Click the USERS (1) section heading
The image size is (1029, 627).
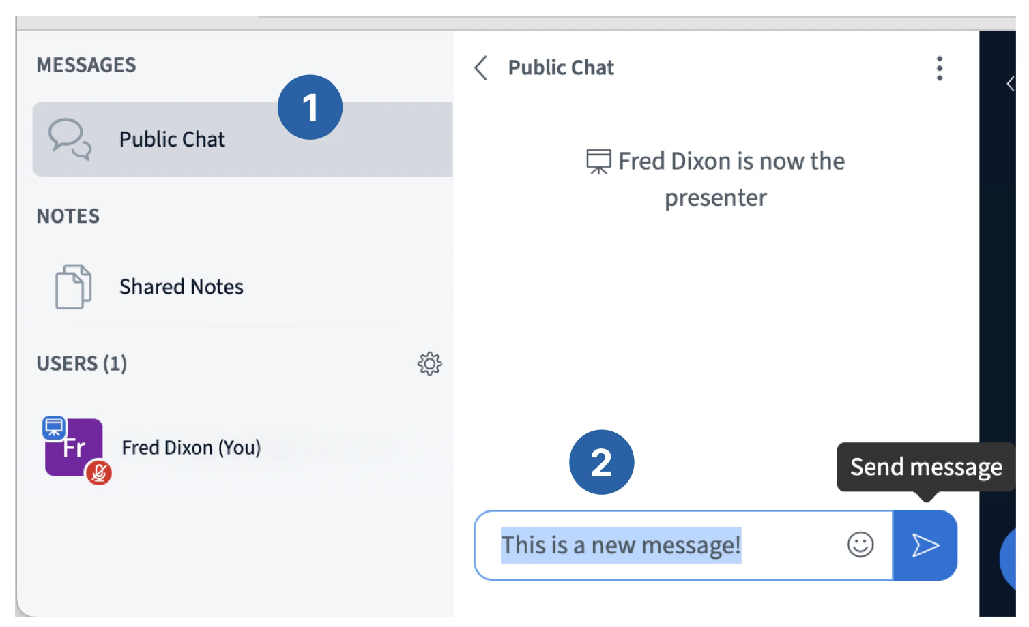(x=82, y=364)
